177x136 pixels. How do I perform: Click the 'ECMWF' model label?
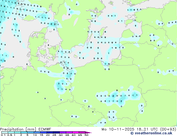[45, 129]
